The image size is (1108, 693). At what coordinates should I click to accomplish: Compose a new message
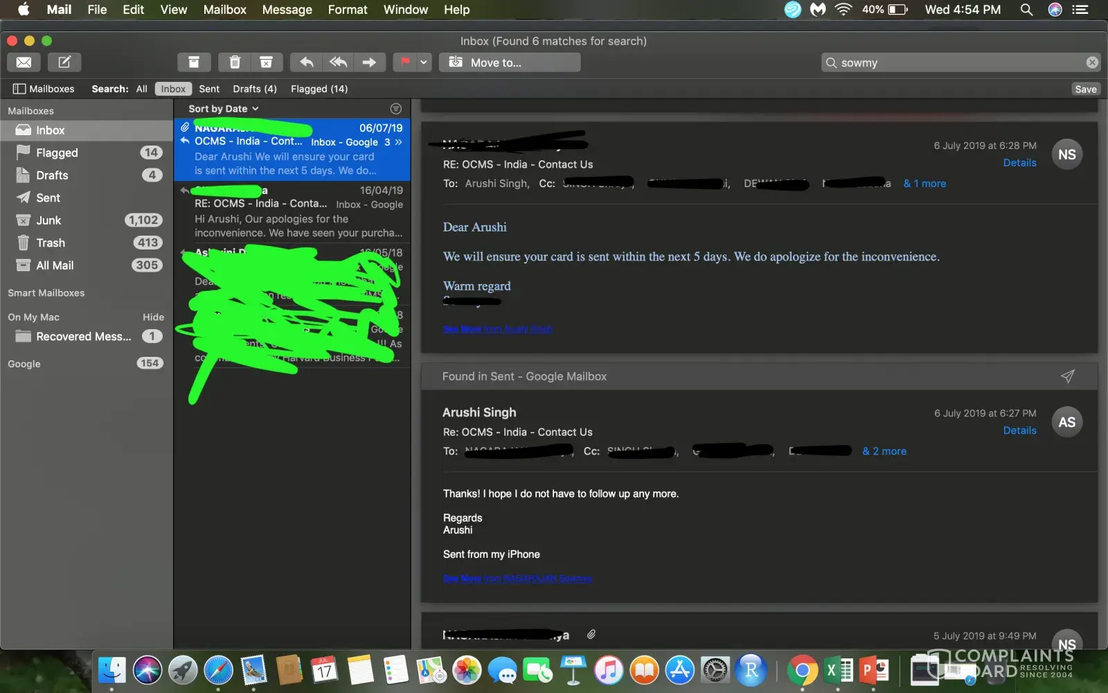coord(64,62)
